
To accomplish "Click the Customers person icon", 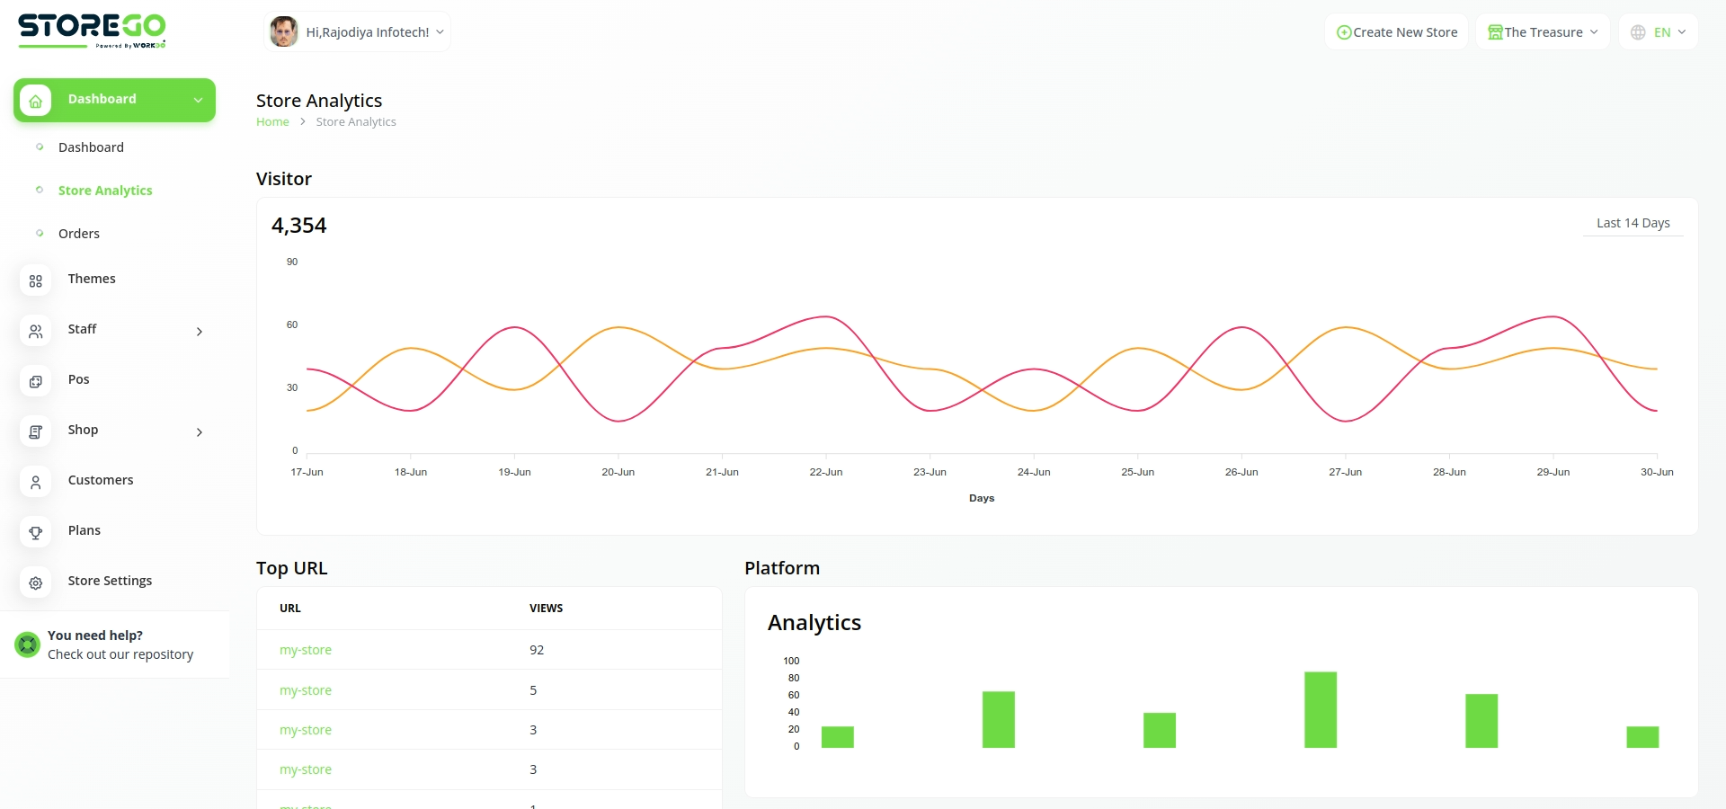I will pyautogui.click(x=36, y=483).
